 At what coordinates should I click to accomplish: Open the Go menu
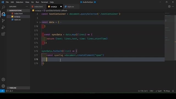coord(32,2)
